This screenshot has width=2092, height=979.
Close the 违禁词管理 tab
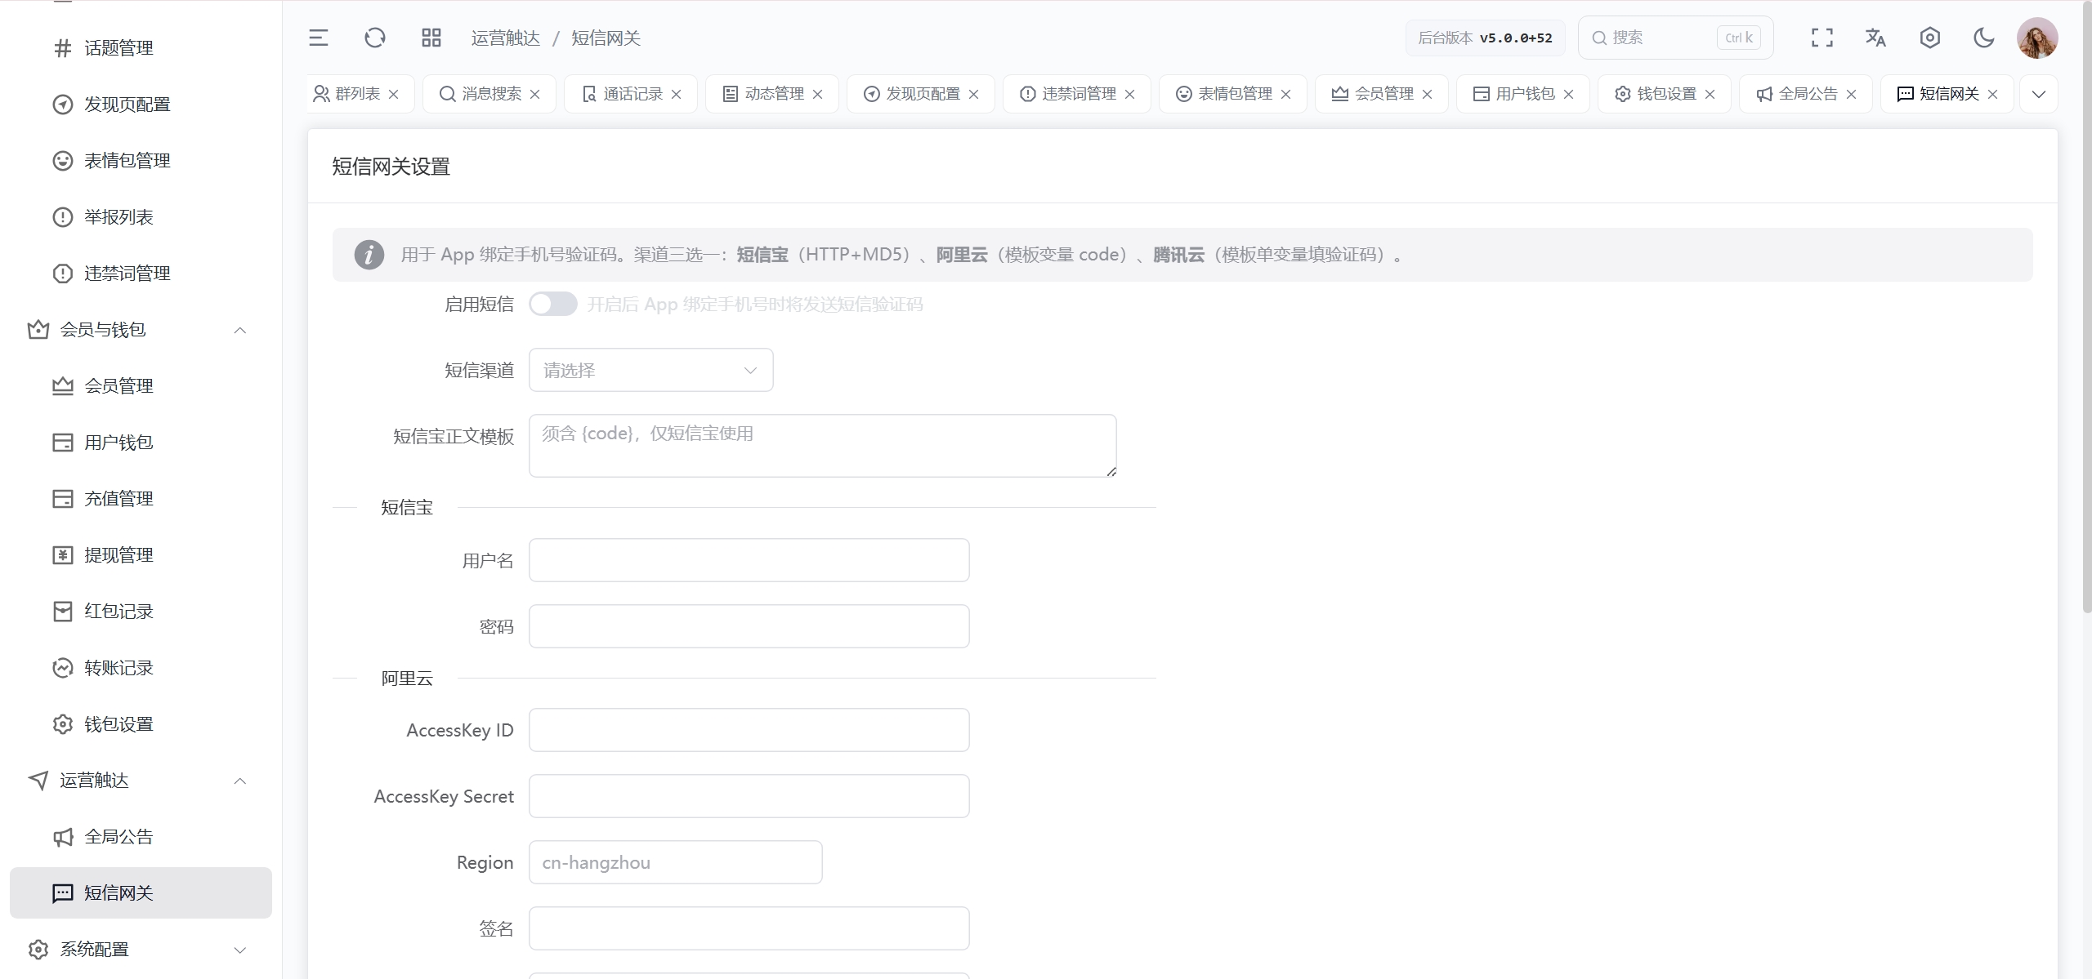1130,95
